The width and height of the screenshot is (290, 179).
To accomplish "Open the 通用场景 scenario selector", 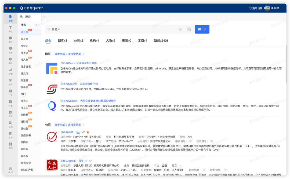I will click(x=255, y=8).
